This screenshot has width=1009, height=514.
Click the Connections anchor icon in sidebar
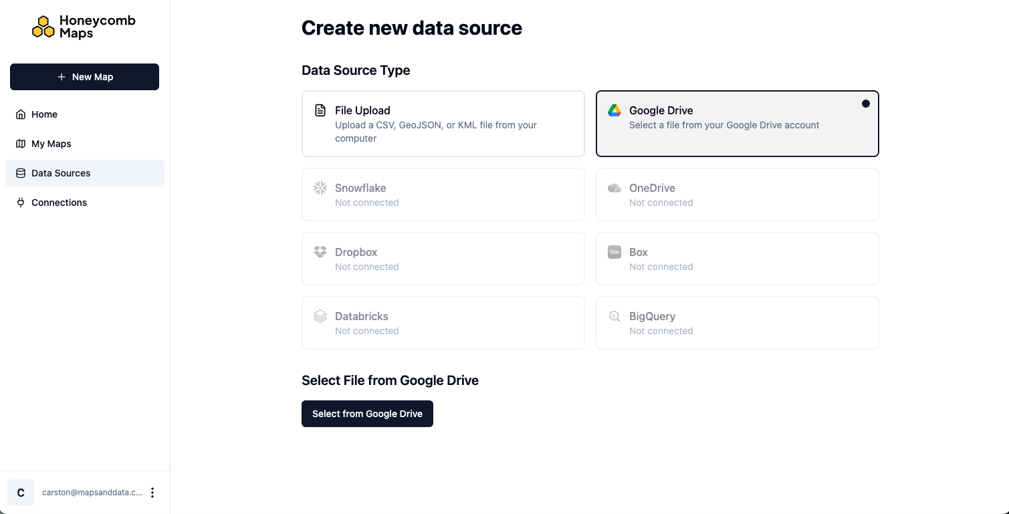click(x=20, y=203)
